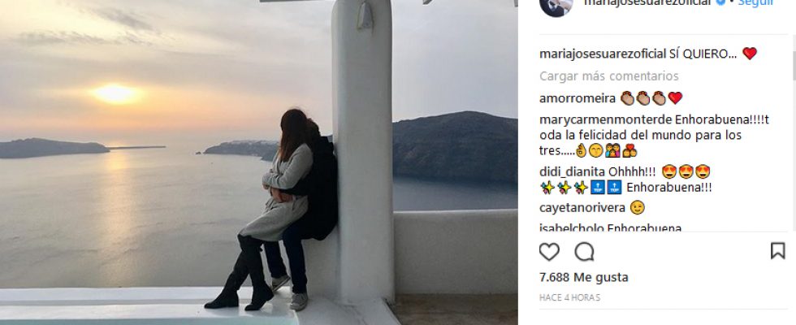The height and width of the screenshot is (325, 796).
Task: Open the isabelcholo commenter profile
Action: coord(571,228)
